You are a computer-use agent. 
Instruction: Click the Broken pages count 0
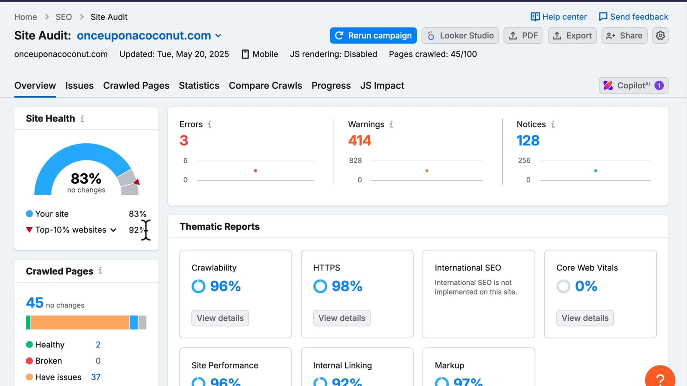tap(98, 361)
